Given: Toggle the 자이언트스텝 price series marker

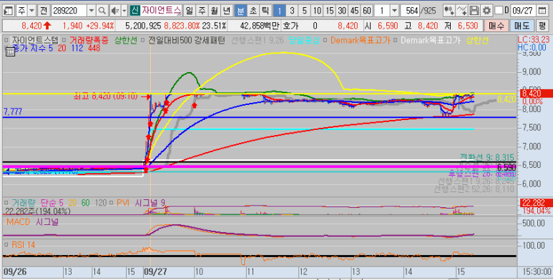Looking at the screenshot, I should pyautogui.click(x=6, y=40).
